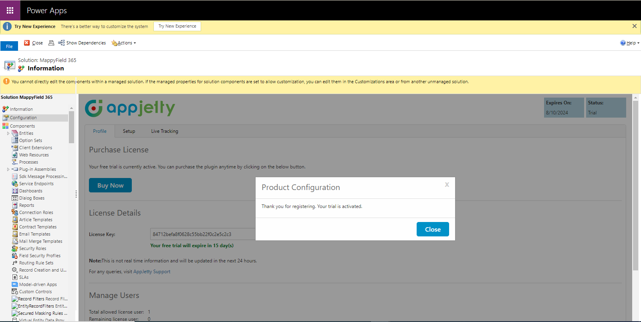The height and width of the screenshot is (322, 641).
Task: Click the Information icon in sidebar
Action: click(6, 109)
